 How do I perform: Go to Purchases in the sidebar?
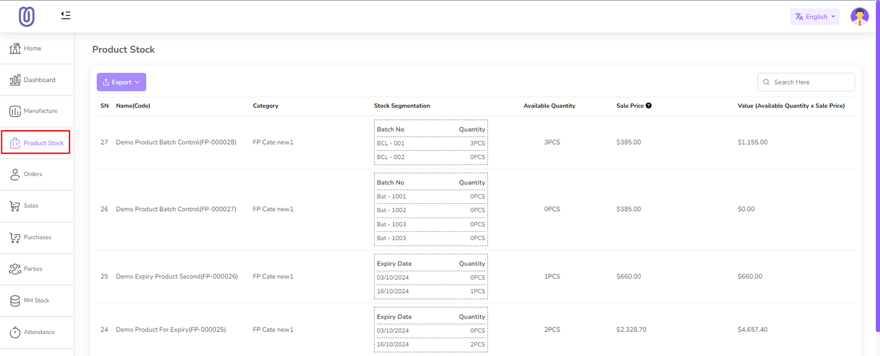[37, 237]
